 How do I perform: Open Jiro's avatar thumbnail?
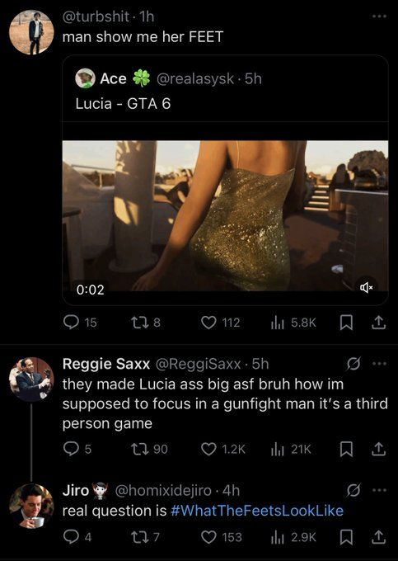coord(31,506)
